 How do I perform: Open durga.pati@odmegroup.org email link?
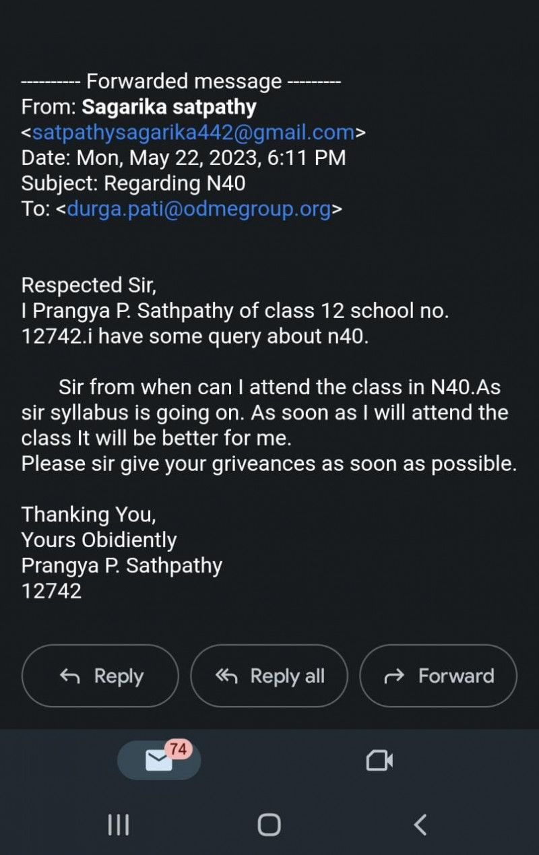[199, 209]
